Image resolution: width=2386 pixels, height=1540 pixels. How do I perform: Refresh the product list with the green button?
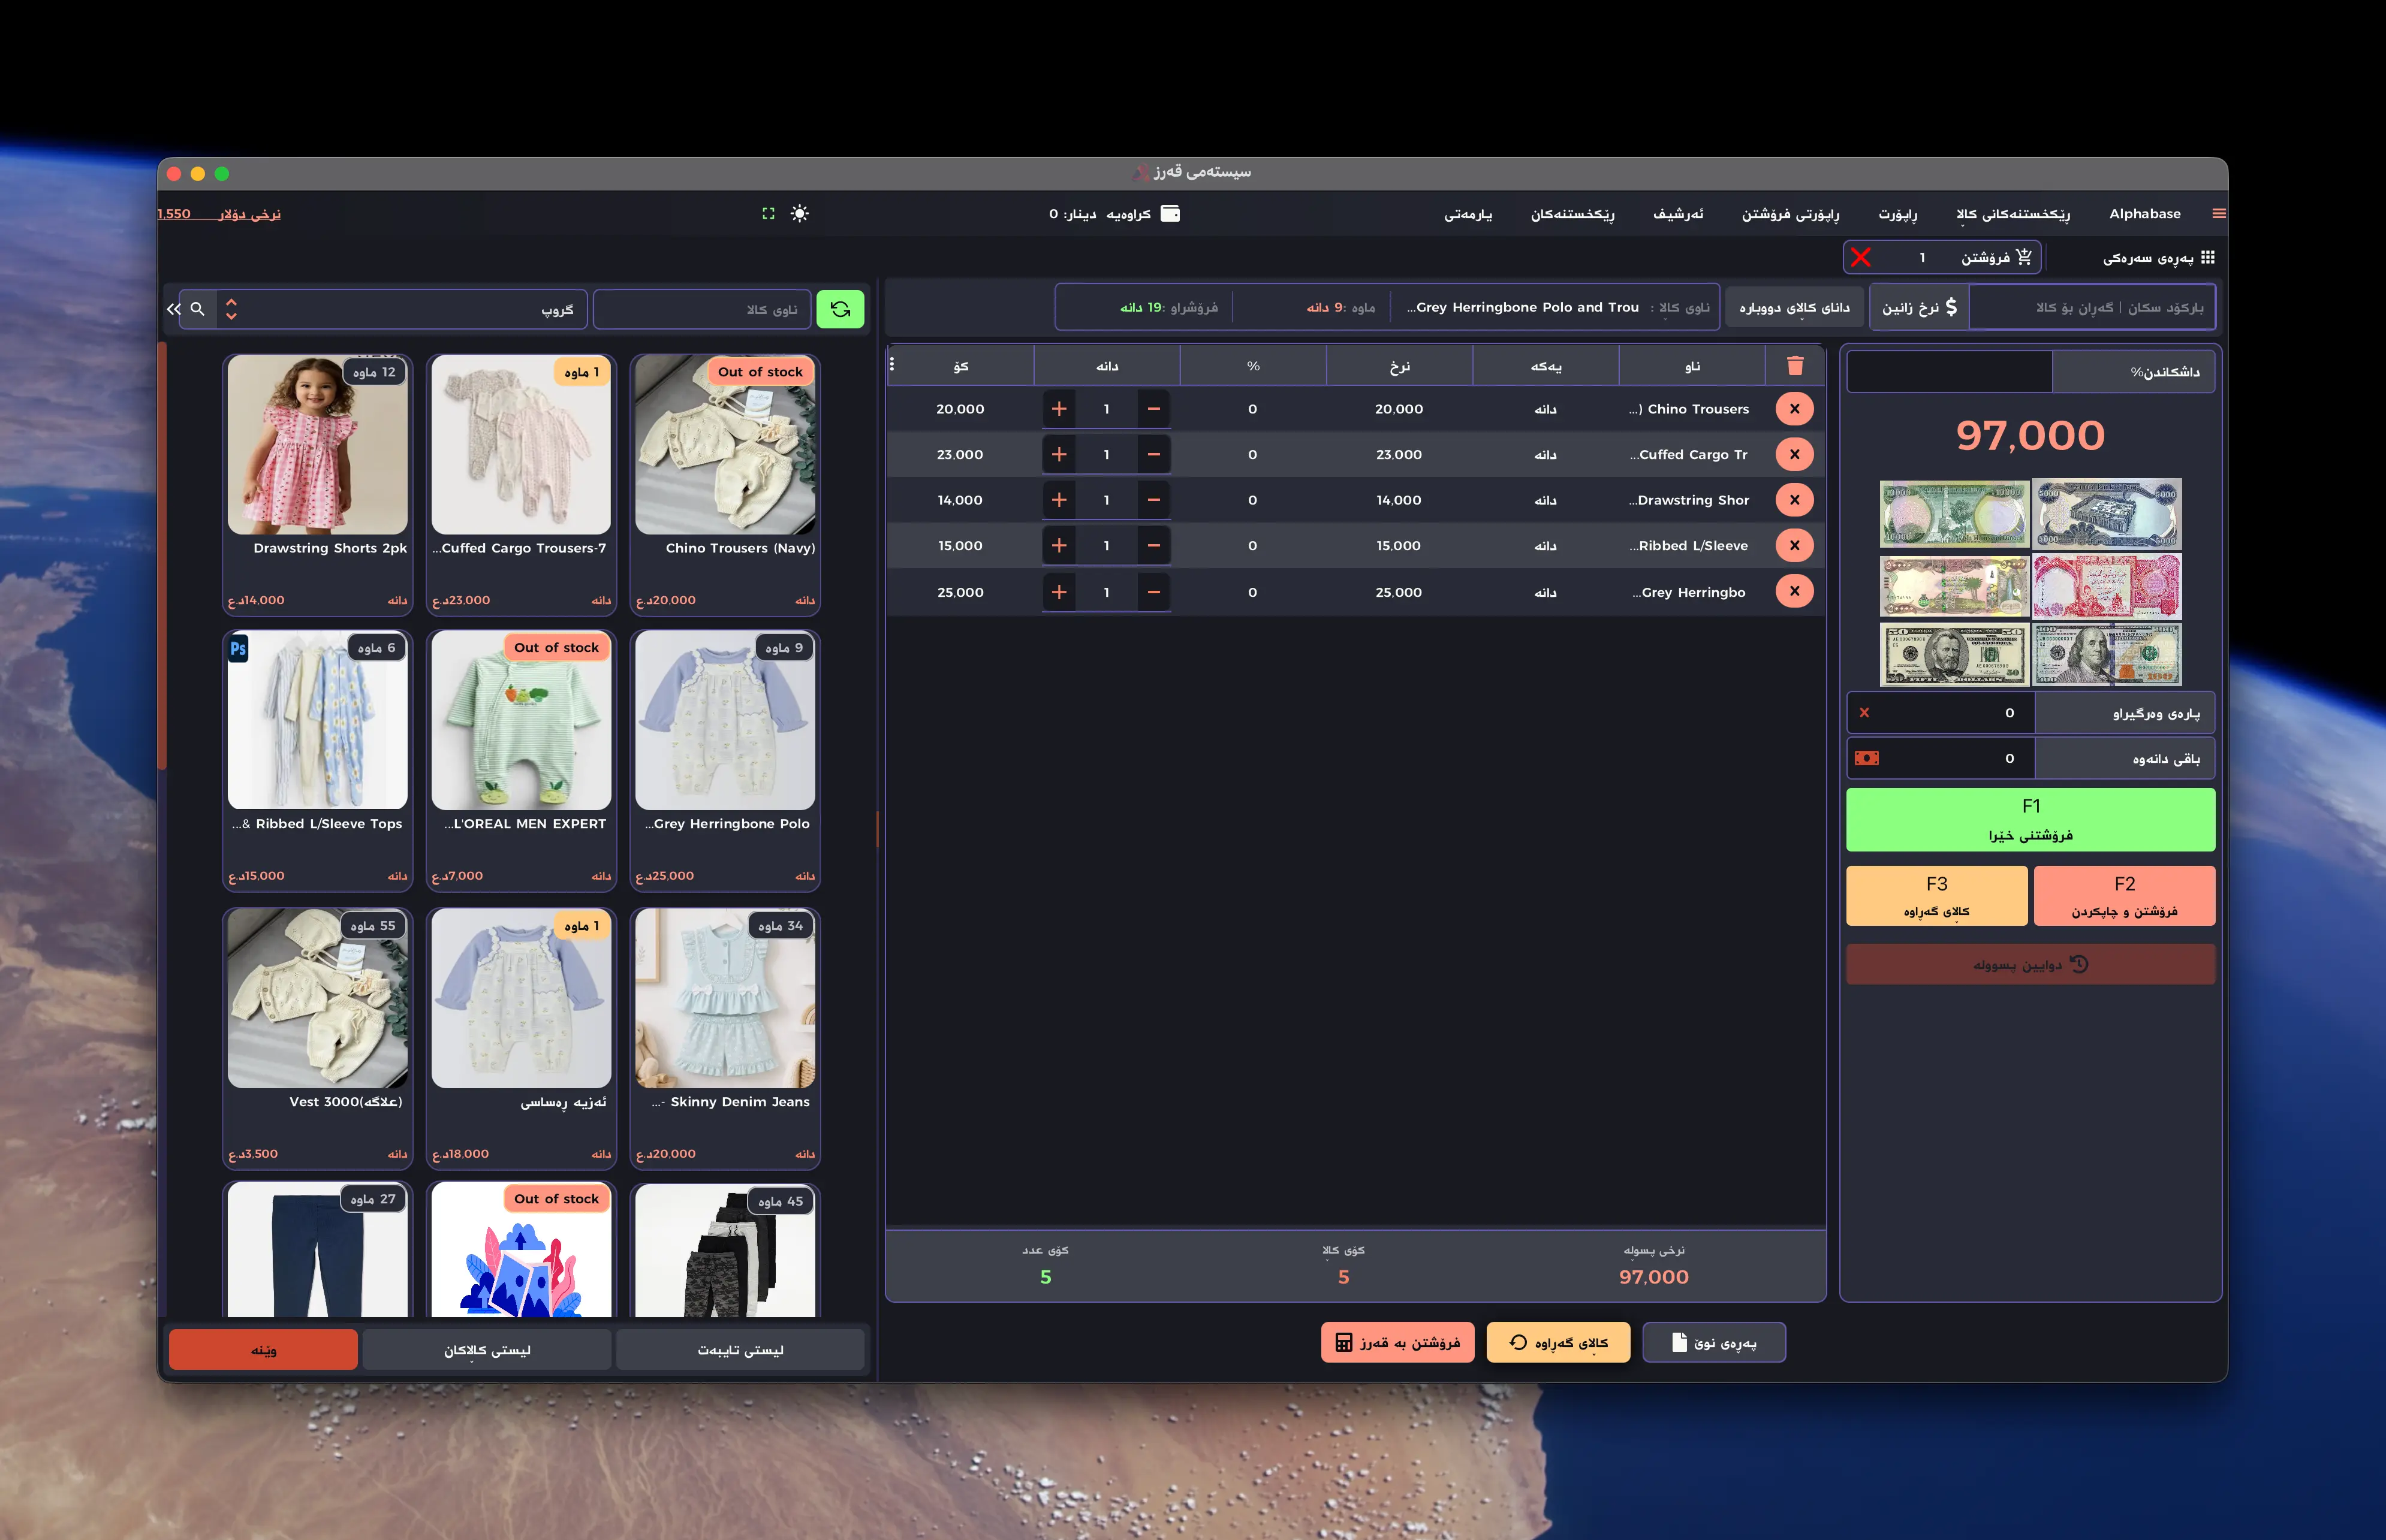tap(840, 309)
